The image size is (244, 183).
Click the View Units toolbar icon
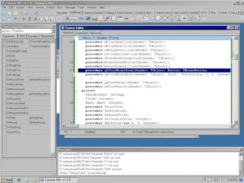tap(4, 19)
